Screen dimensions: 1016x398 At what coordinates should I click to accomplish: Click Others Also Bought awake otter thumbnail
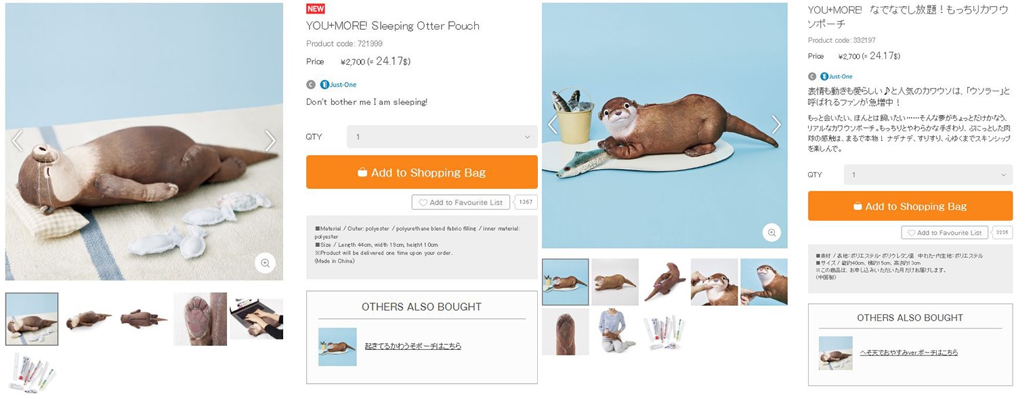coord(337,347)
